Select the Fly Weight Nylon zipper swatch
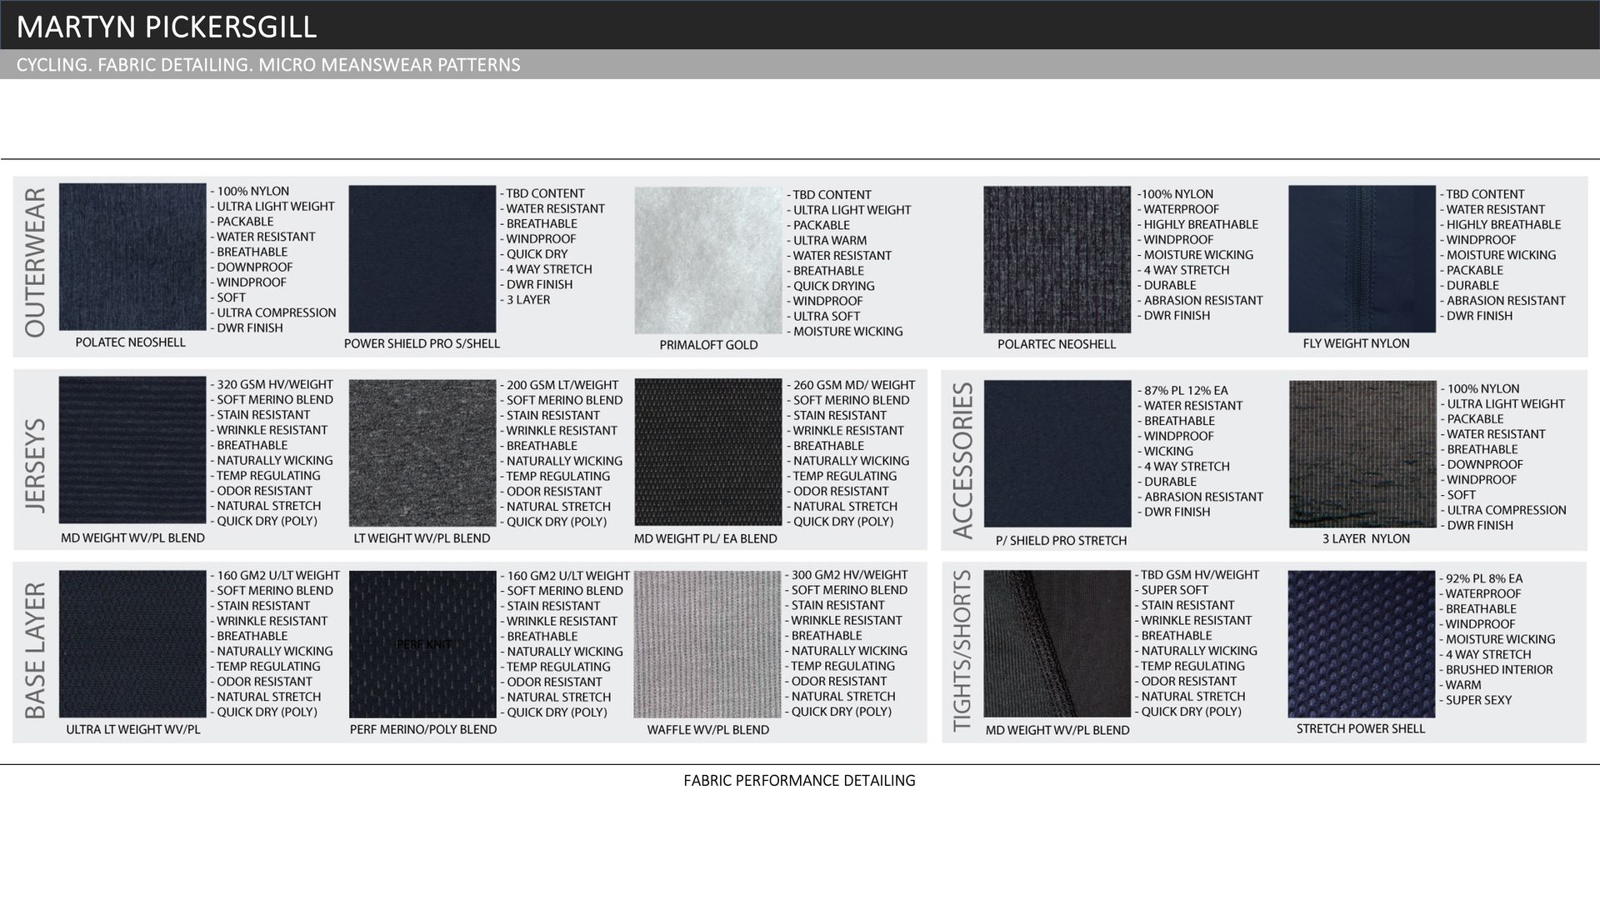Viewport: 1600px width, 900px height. (x=1362, y=258)
